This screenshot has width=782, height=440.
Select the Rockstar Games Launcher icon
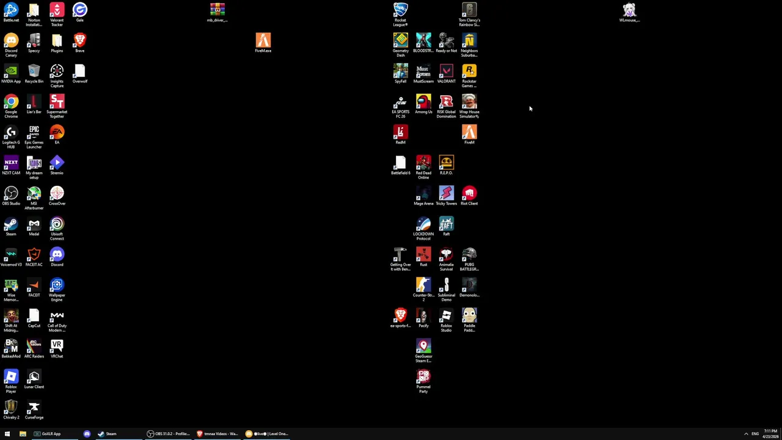469,76
